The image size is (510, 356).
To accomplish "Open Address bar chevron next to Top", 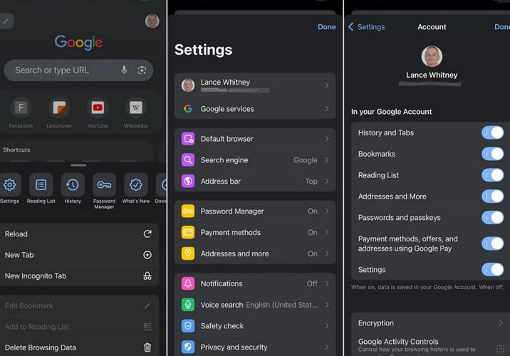I will 327,181.
